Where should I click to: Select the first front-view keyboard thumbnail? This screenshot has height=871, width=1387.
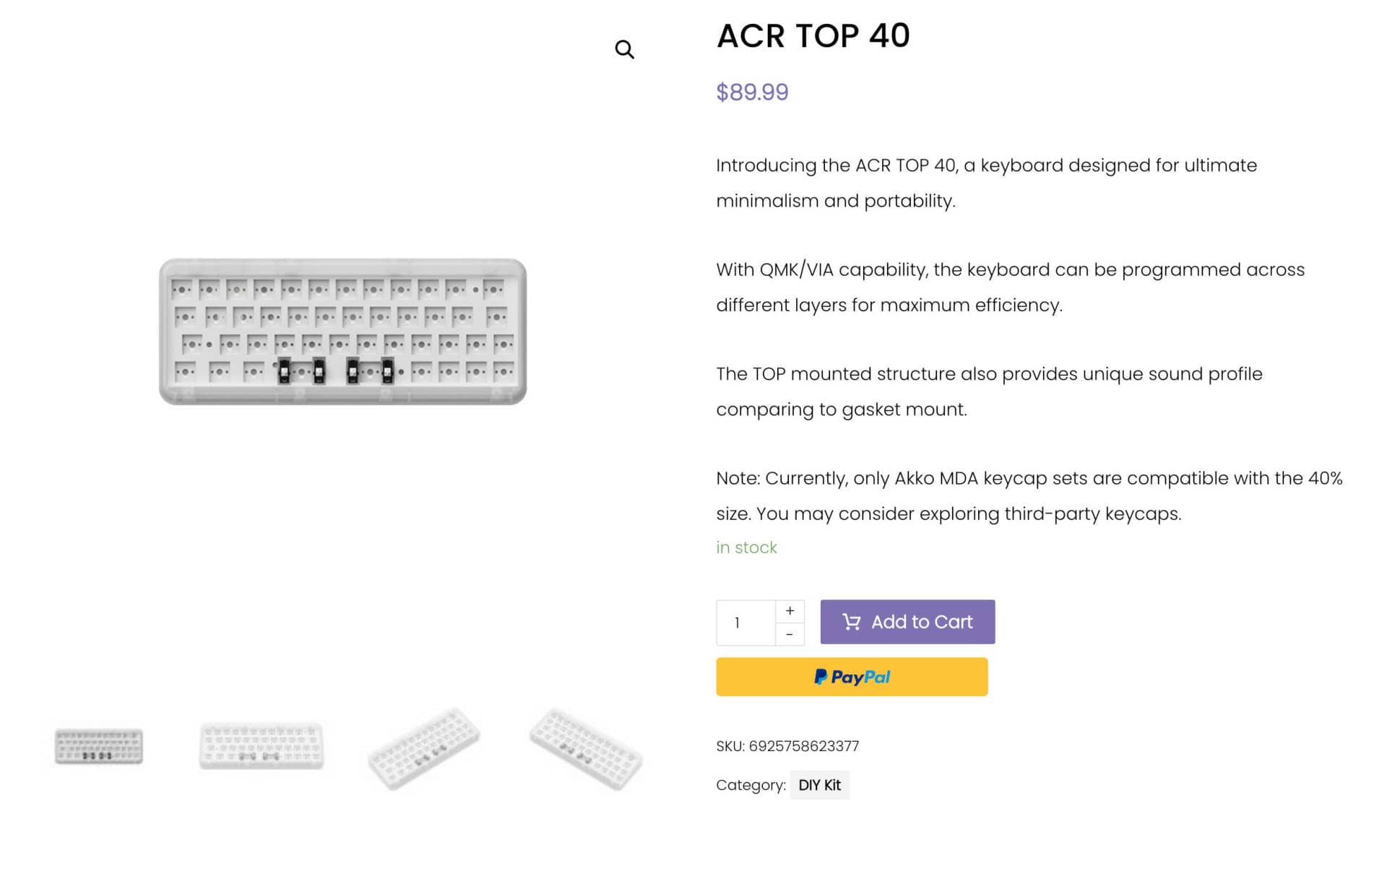click(99, 746)
